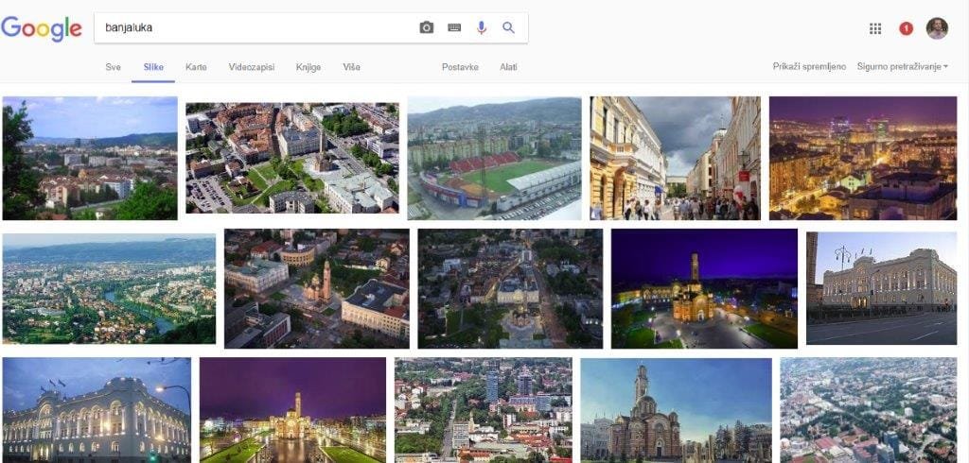Open the night city skyline image
Screen dimensions: 969x463
[x=862, y=158]
